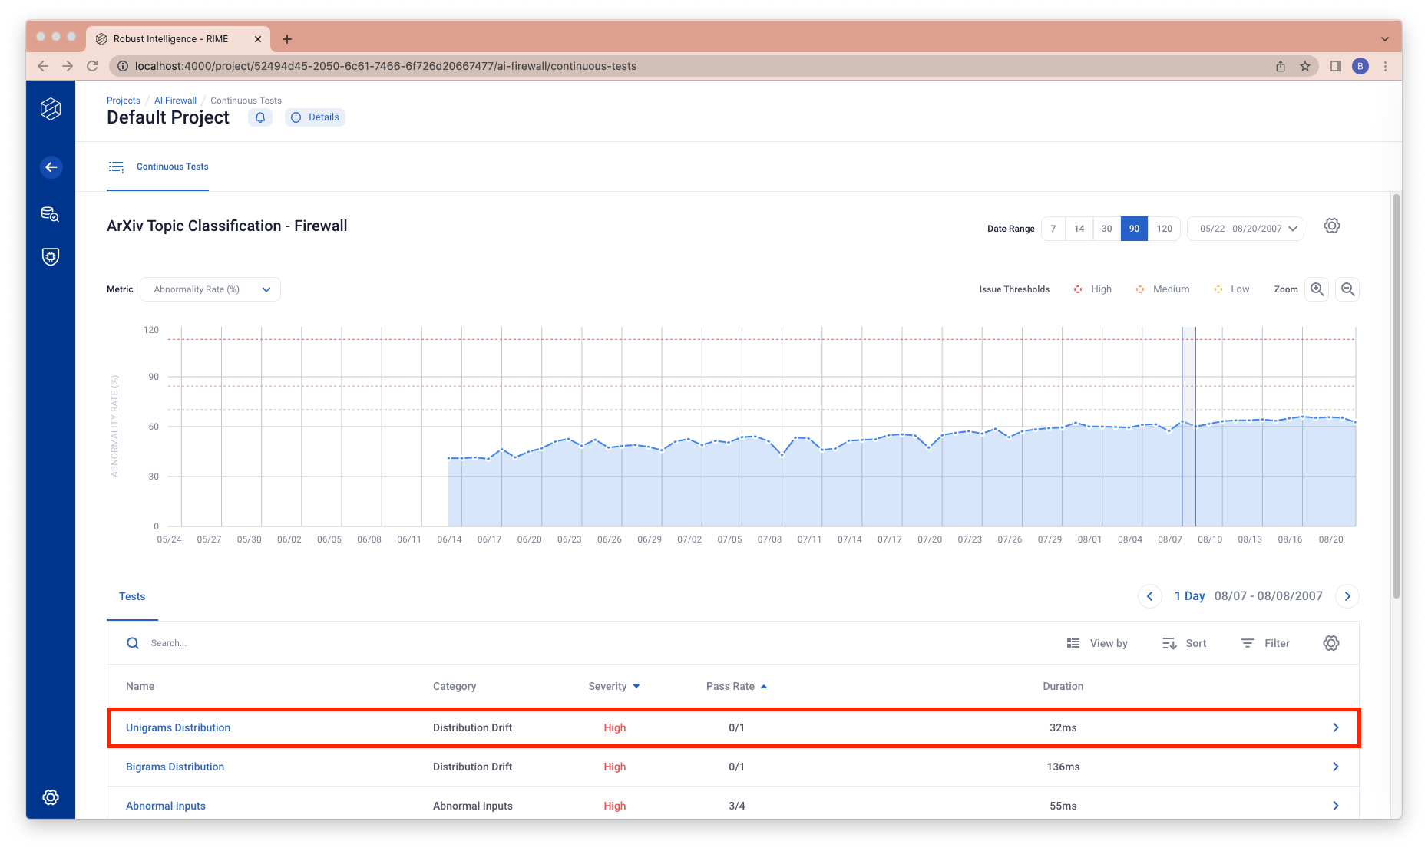The height and width of the screenshot is (851, 1428).
Task: Zoom in on the chart
Action: [x=1317, y=289]
